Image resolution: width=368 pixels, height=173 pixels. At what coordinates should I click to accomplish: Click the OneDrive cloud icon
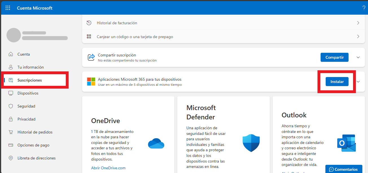[x=156, y=143]
